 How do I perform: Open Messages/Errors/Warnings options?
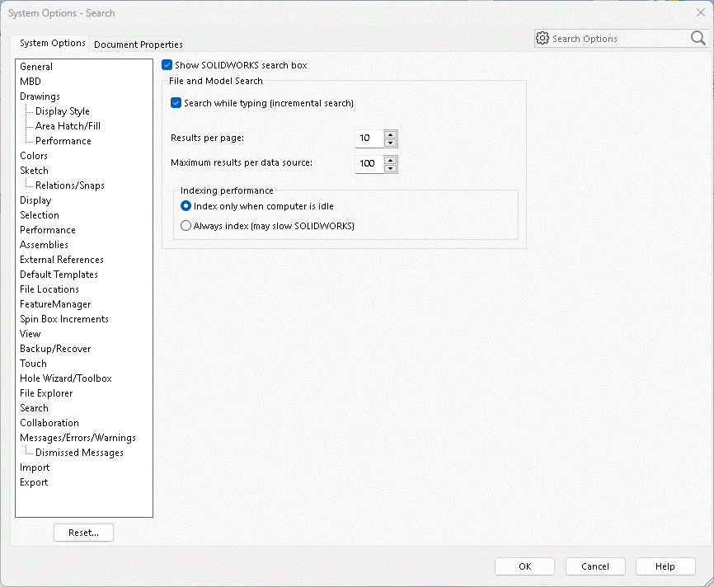point(78,438)
